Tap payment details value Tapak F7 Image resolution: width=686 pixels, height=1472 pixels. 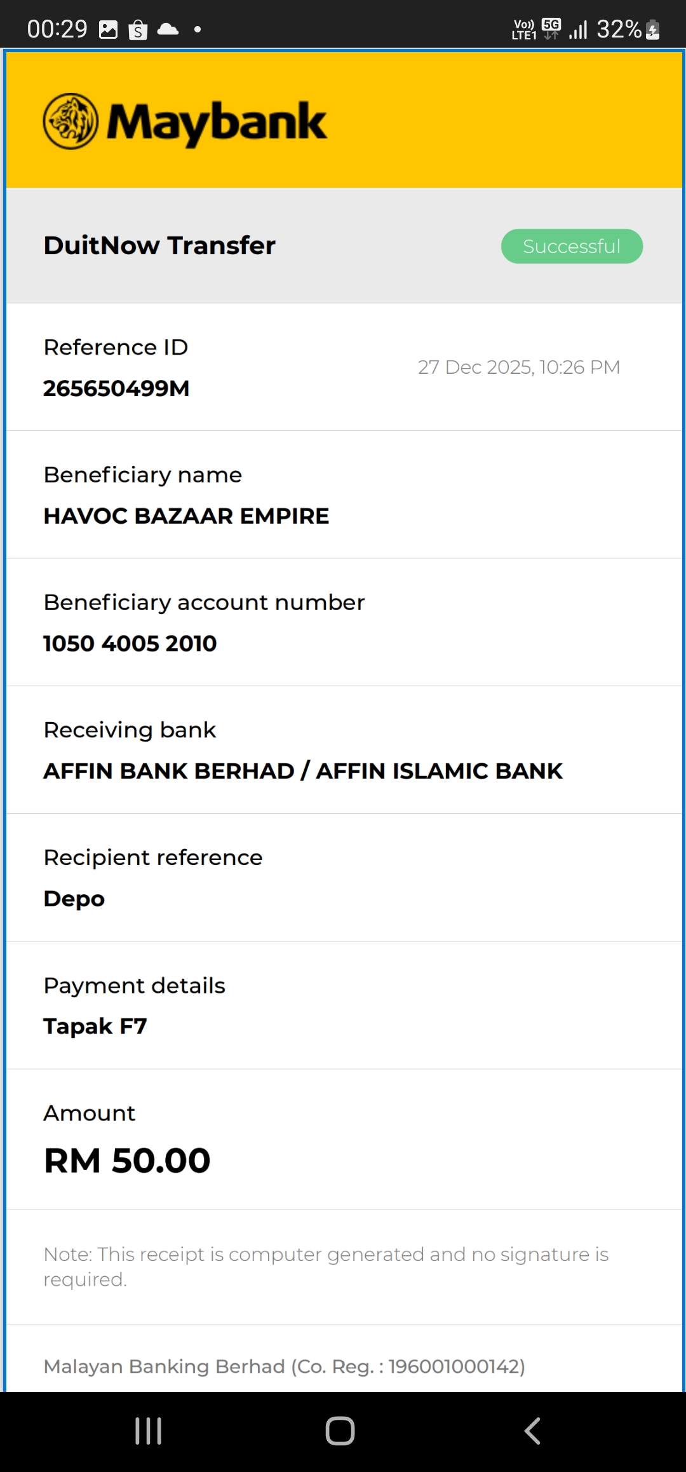coord(95,1026)
